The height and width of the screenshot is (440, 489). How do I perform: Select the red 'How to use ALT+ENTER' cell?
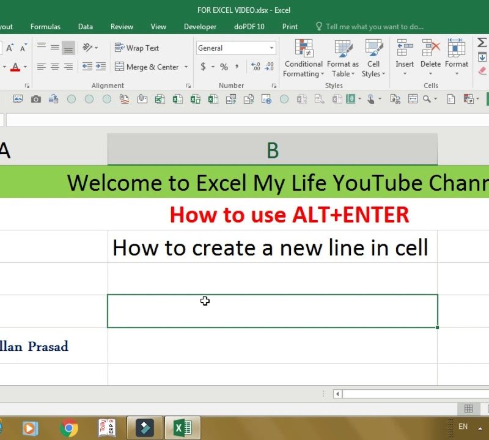pyautogui.click(x=289, y=215)
